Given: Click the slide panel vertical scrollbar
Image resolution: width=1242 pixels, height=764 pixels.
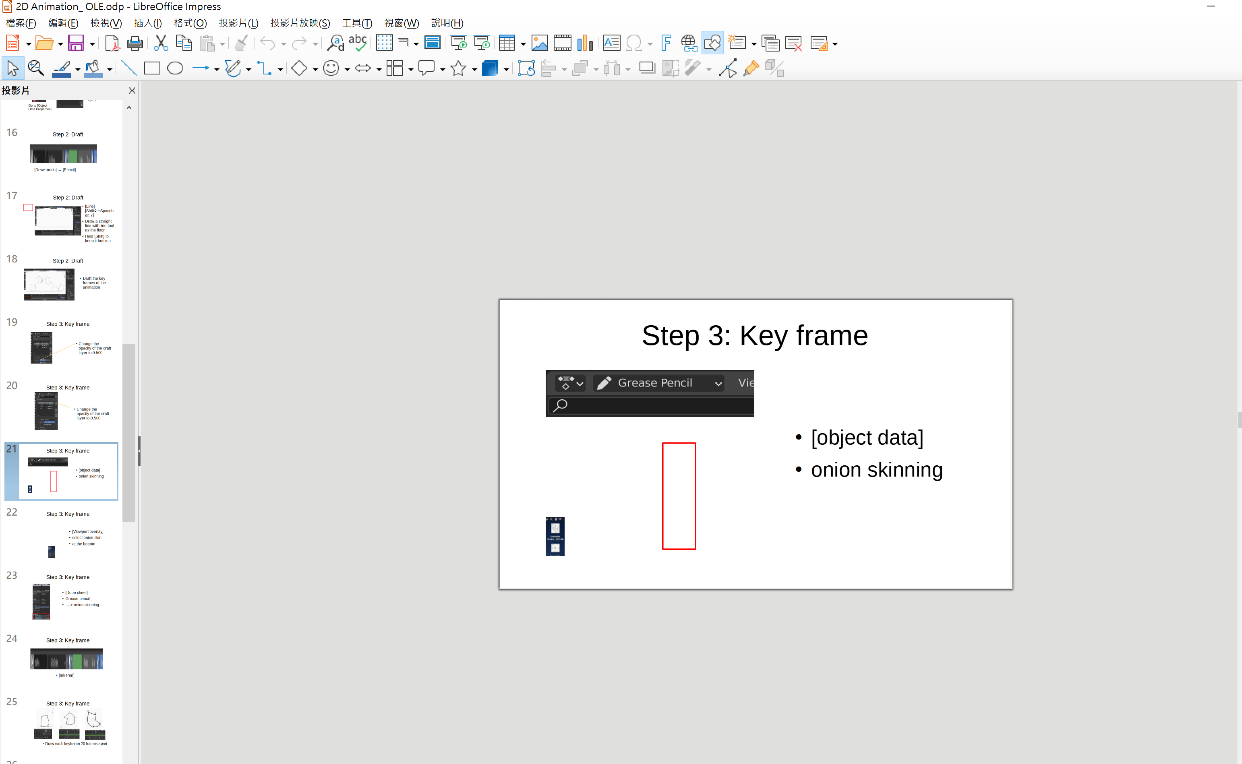Looking at the screenshot, I should [129, 433].
